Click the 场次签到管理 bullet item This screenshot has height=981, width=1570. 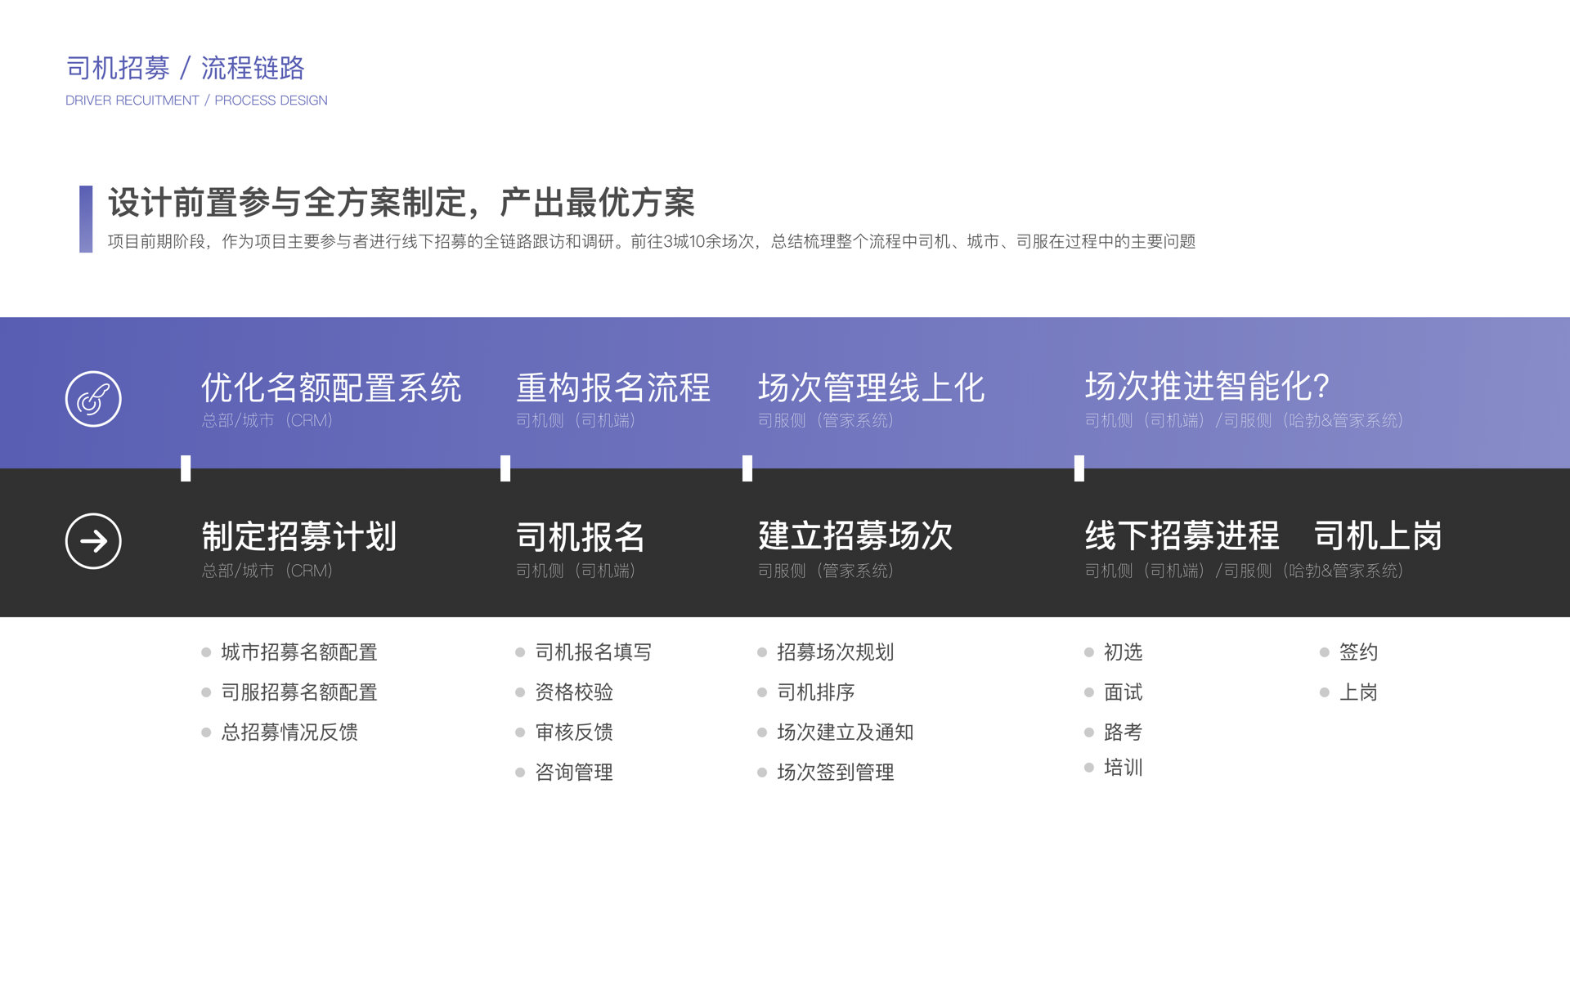pos(835,773)
